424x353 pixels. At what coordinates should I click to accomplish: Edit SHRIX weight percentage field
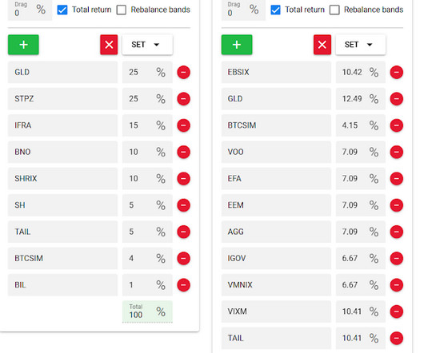pos(147,179)
